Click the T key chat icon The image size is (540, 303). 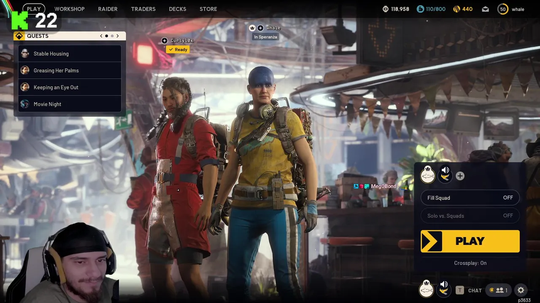[460, 290]
